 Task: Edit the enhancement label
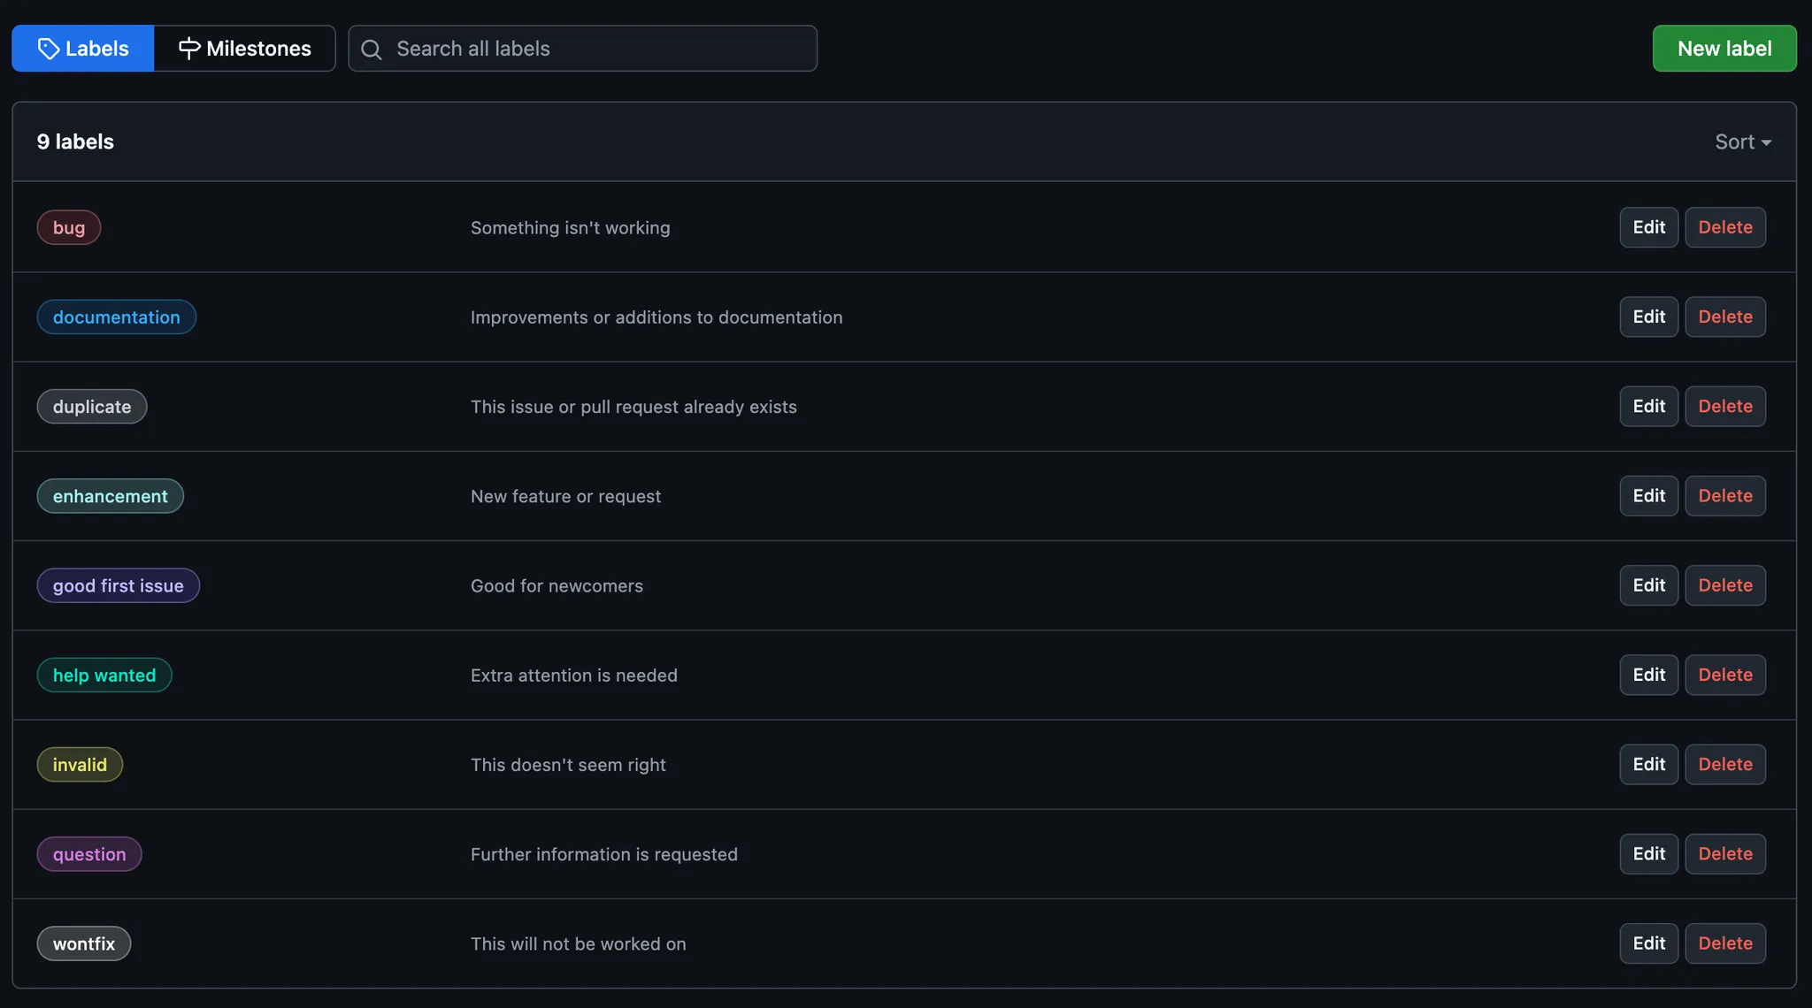tap(1648, 496)
